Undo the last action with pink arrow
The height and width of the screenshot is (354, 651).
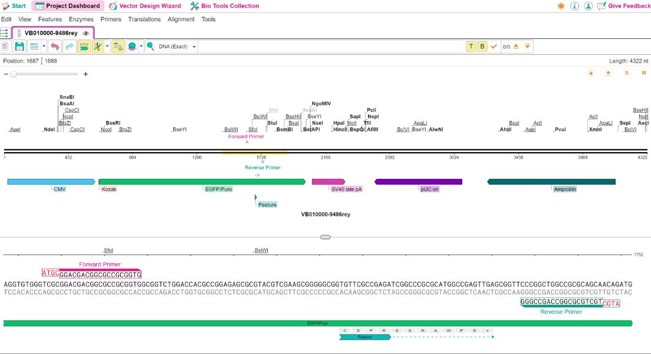(55, 47)
